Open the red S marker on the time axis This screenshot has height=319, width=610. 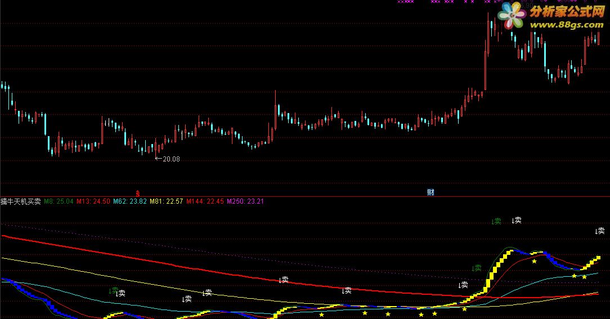click(x=137, y=193)
